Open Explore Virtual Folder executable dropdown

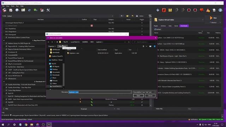[x=179, y=20]
